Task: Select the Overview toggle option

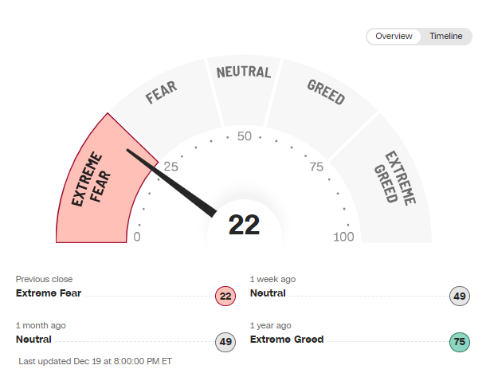Action: pyautogui.click(x=394, y=37)
